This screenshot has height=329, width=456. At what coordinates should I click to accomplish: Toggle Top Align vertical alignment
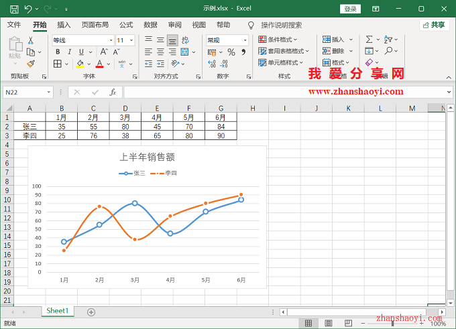(149, 40)
